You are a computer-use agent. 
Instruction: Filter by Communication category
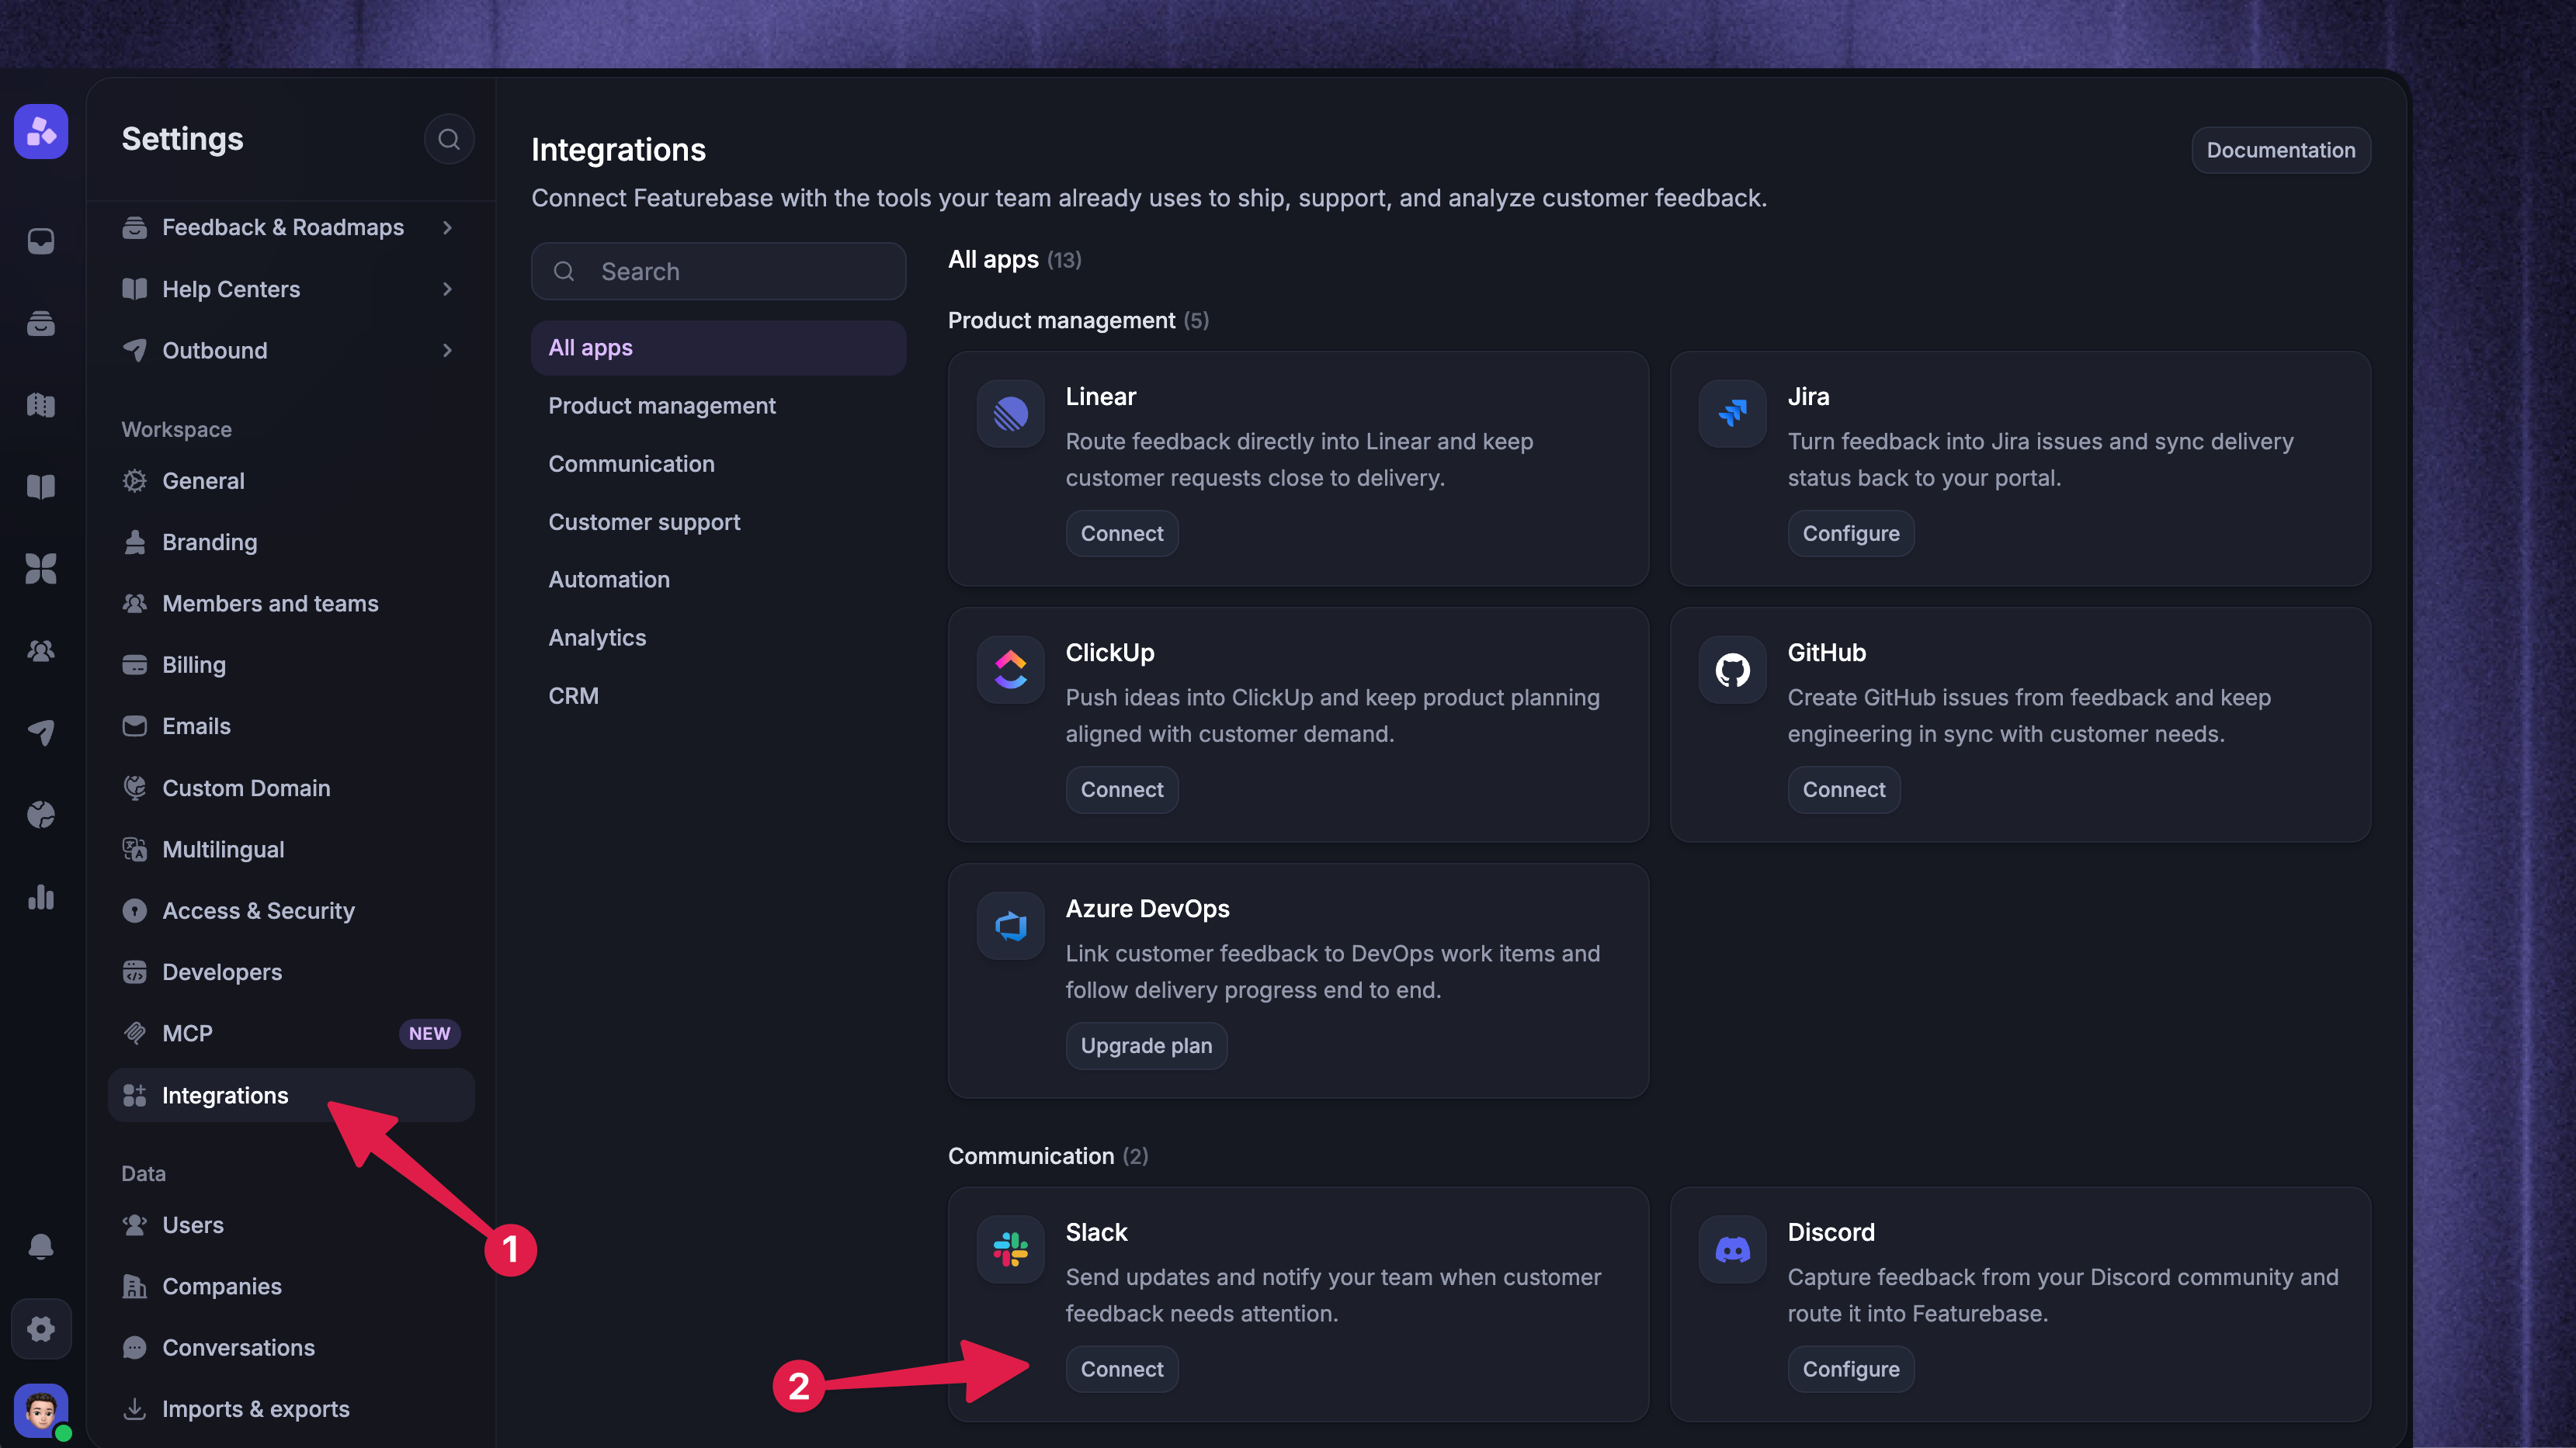point(718,464)
